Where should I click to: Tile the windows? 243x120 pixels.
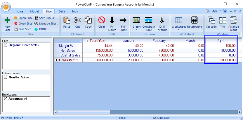(223, 23)
